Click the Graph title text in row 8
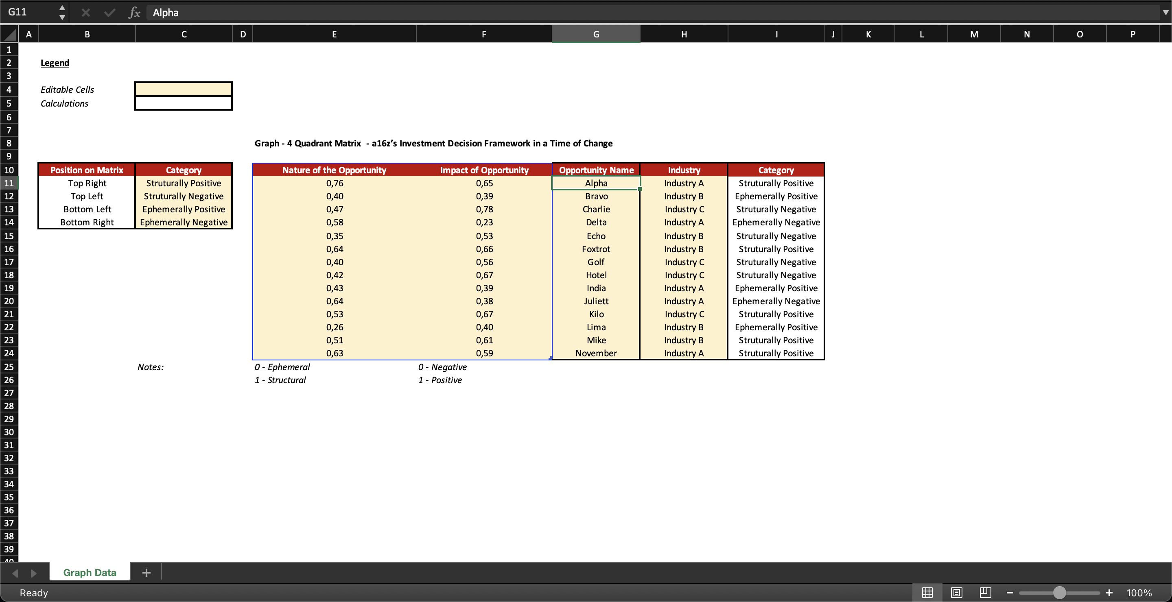The width and height of the screenshot is (1172, 602). (433, 143)
